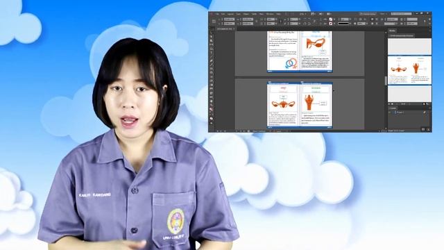Click the fill color swatch in control panel
444x250 pixels.
[331, 19]
